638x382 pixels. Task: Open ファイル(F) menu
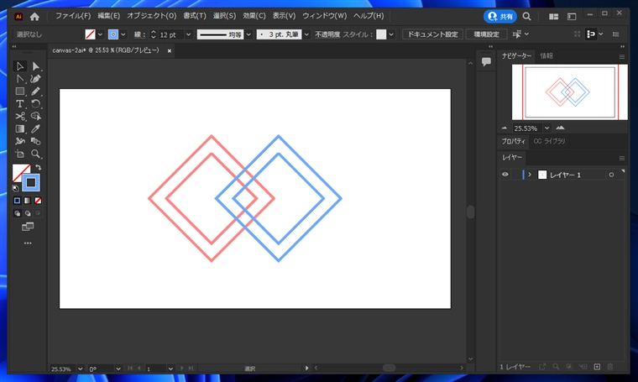click(x=73, y=16)
